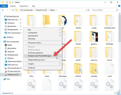The width and height of the screenshot is (121, 95).
Task: Select Музыка in navigation pane
Action: click(x=10, y=58)
